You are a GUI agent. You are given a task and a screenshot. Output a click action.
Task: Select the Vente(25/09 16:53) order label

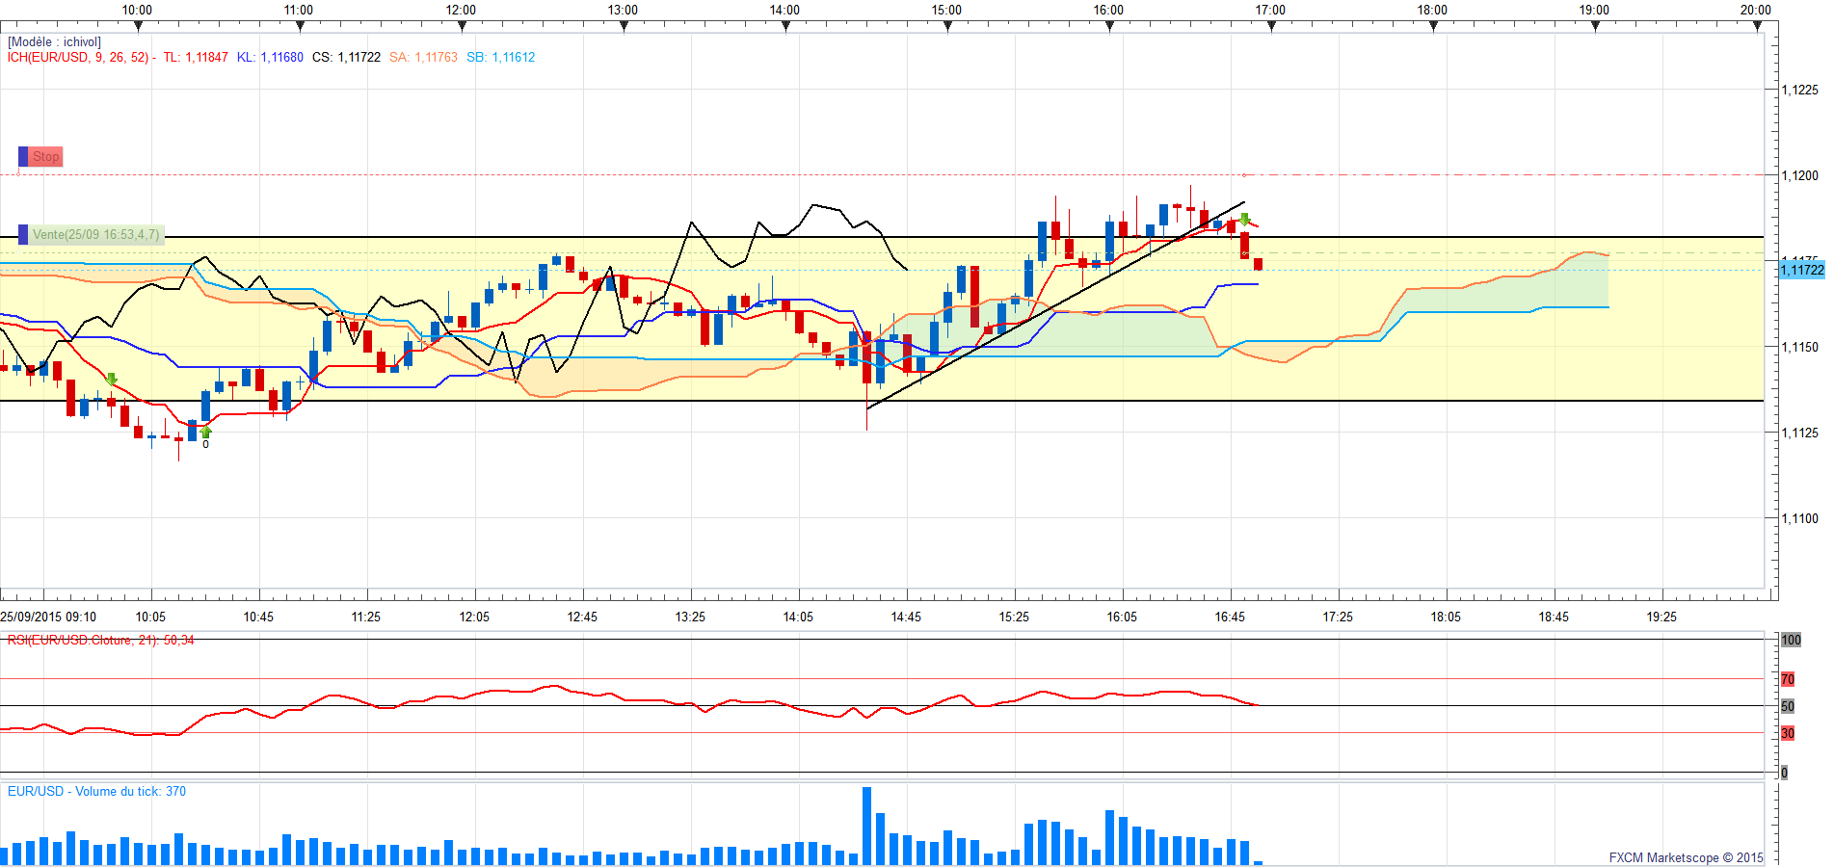(95, 235)
